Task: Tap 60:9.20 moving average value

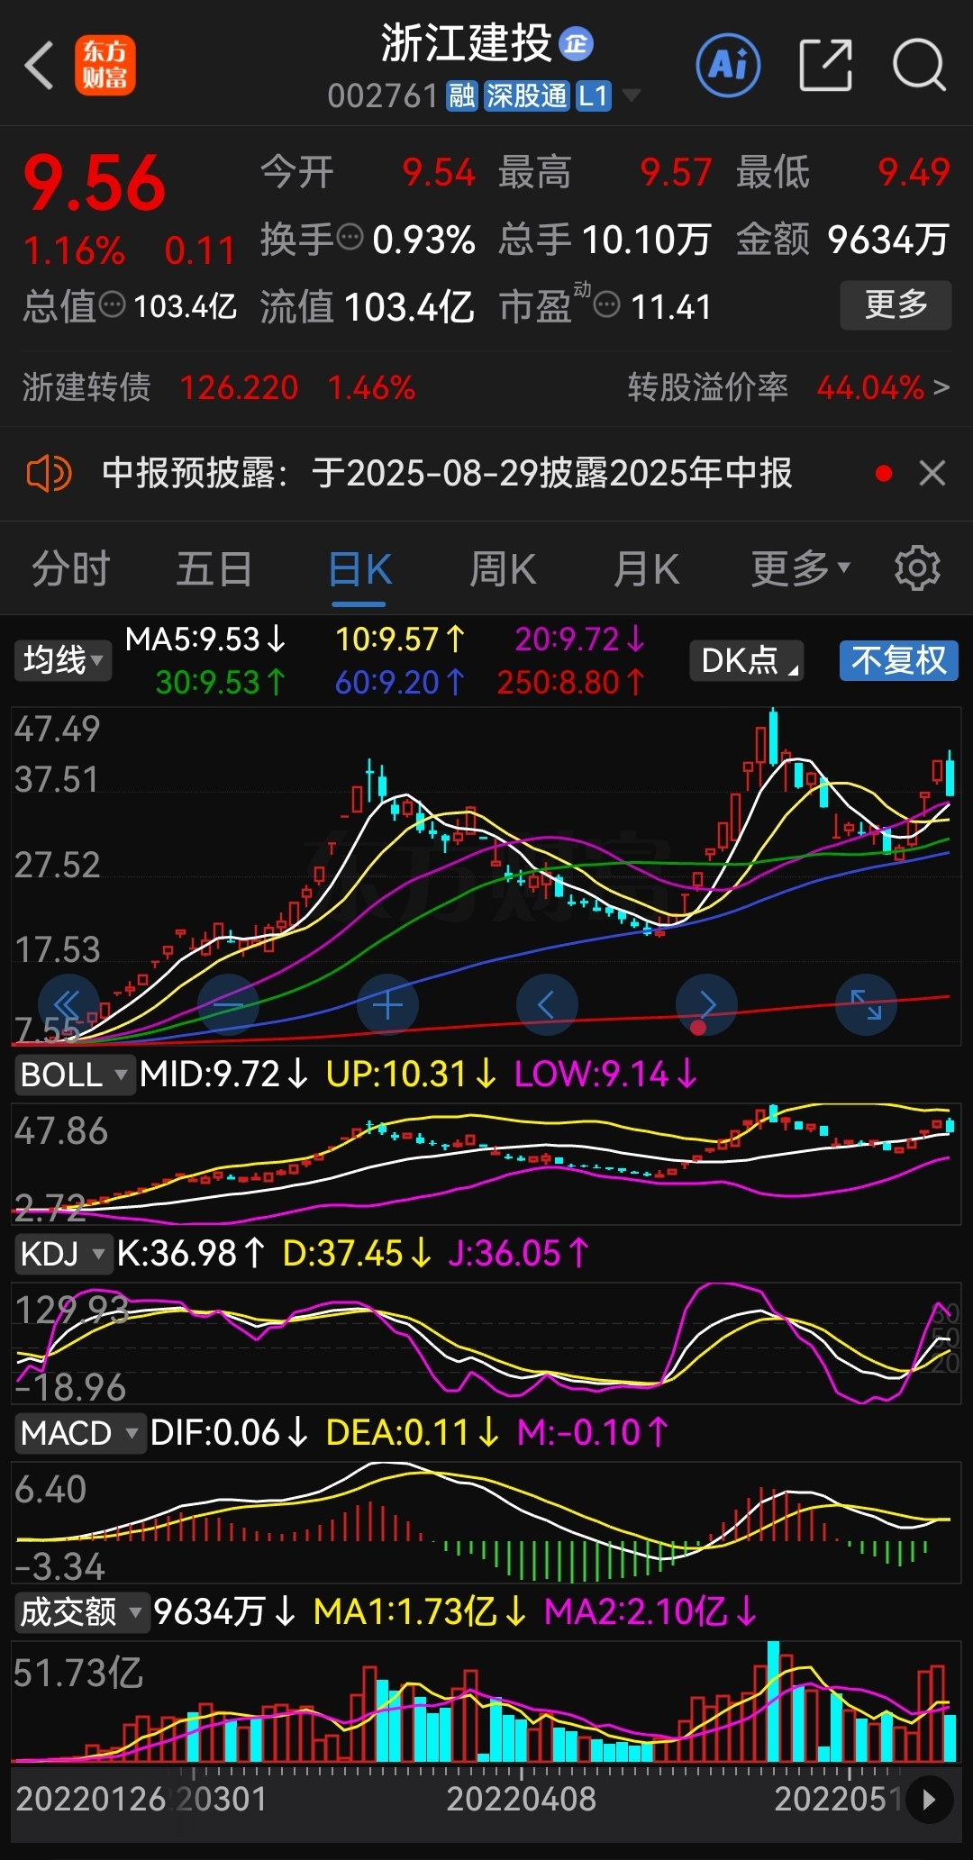Action: (x=400, y=682)
